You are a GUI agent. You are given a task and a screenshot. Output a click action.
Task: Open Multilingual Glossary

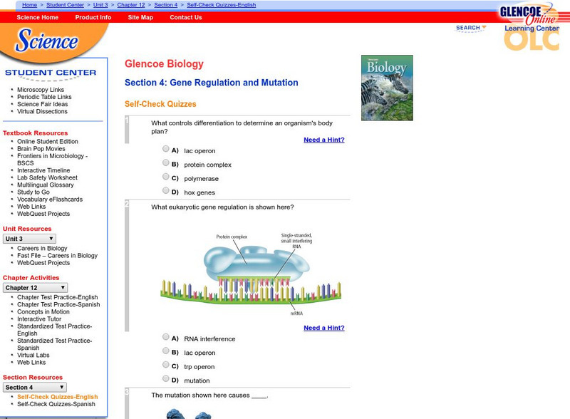tap(46, 185)
